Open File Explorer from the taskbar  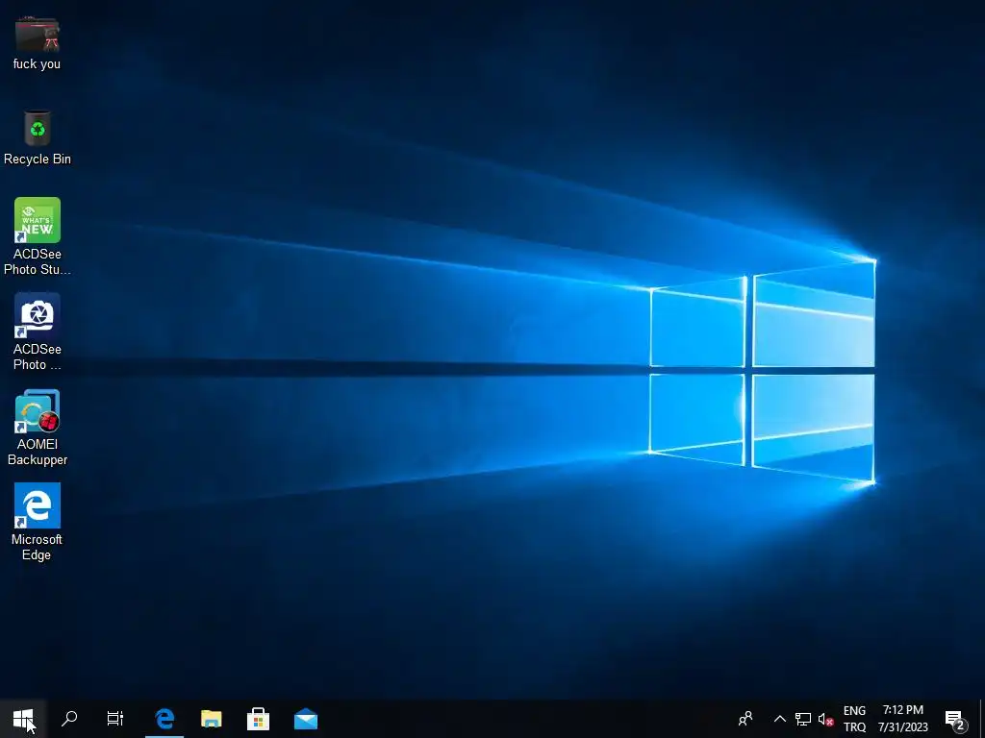coord(212,719)
